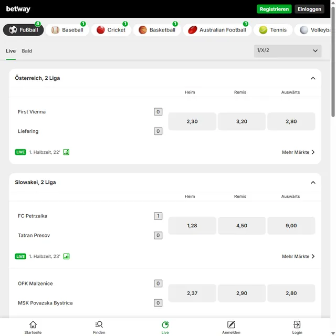This screenshot has width=336, height=336.
Task: Collapse the Österreich, 2 Liga section
Action: coord(313,78)
